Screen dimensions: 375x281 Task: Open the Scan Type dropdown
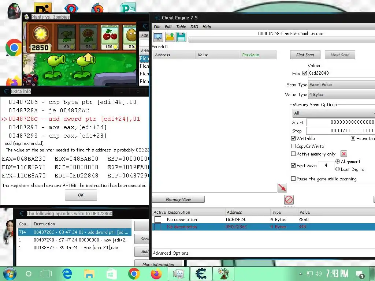pyautogui.click(x=342, y=85)
